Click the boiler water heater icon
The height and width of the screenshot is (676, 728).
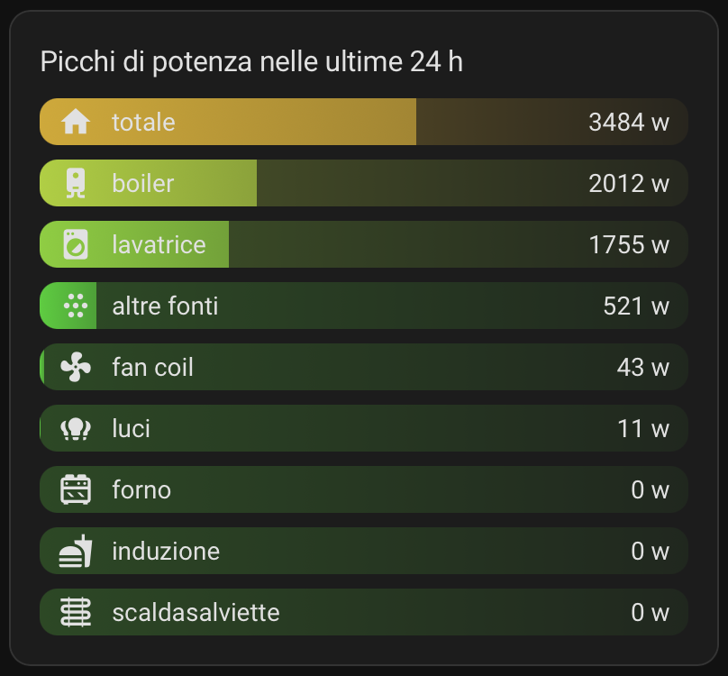coord(76,183)
